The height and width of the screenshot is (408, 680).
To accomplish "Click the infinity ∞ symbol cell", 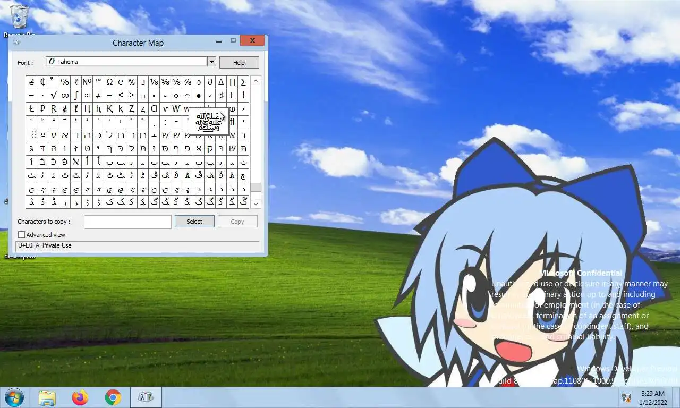I will coord(65,96).
